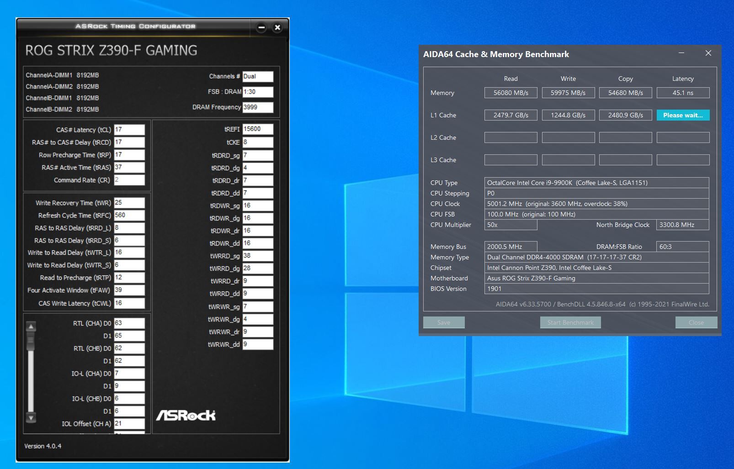The width and height of the screenshot is (734, 469).
Task: Click the CPU Clock 5001.2 MHz value
Action: 596,204
